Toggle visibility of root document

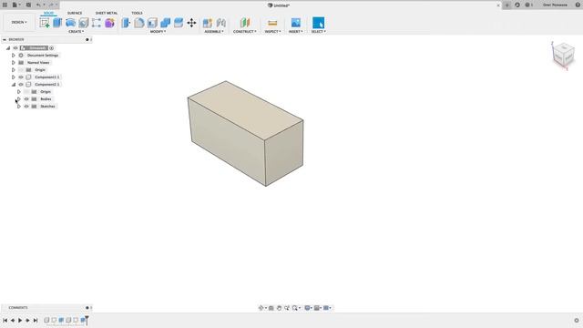point(15,48)
